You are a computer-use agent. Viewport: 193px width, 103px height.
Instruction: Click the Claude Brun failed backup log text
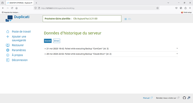[79, 54]
